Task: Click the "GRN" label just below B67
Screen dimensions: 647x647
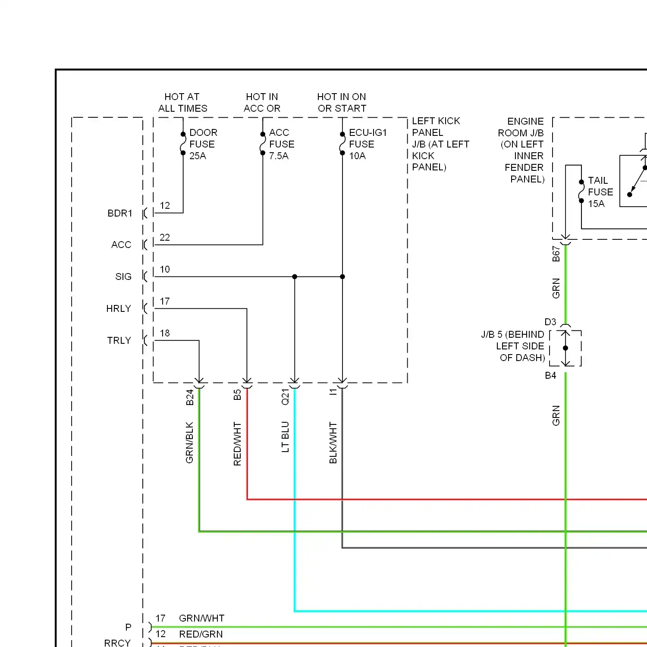Action: point(556,288)
